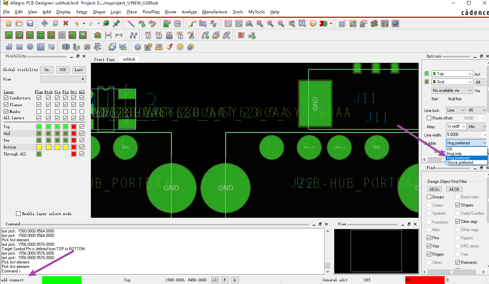This screenshot has width=489, height=284.
Task: Select the Show Measure ruler tool
Action: (159, 47)
